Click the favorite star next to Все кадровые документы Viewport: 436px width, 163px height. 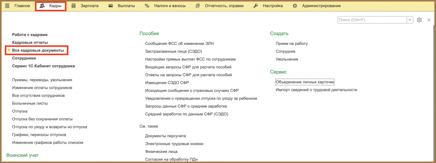pyautogui.click(x=9, y=50)
